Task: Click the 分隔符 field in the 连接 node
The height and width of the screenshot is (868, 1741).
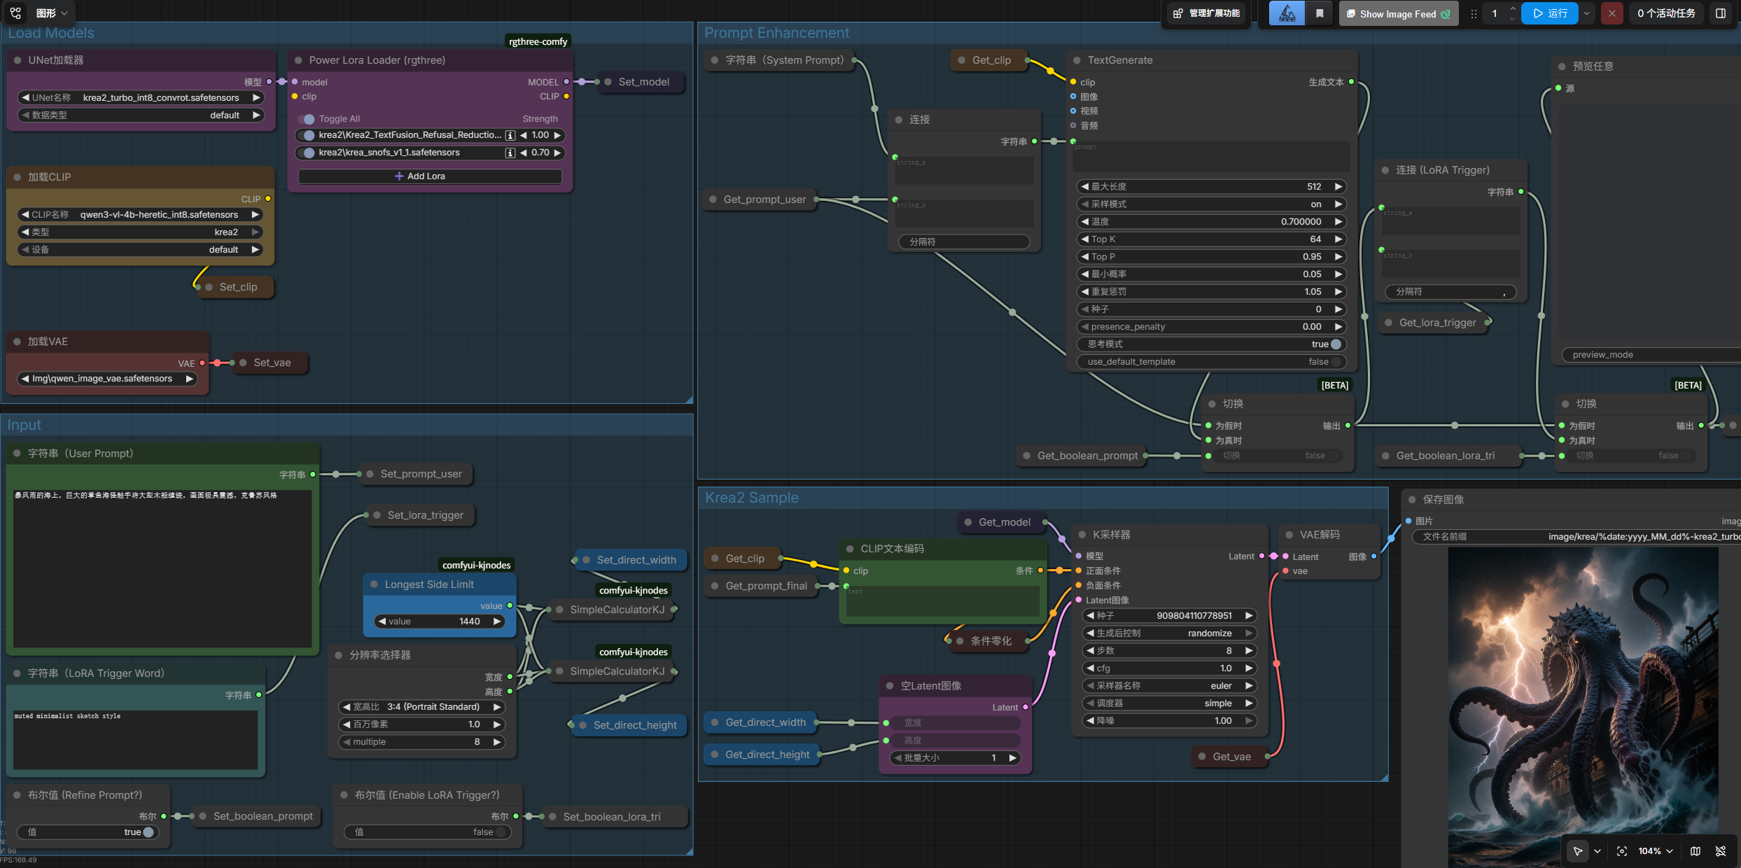Action: point(964,242)
